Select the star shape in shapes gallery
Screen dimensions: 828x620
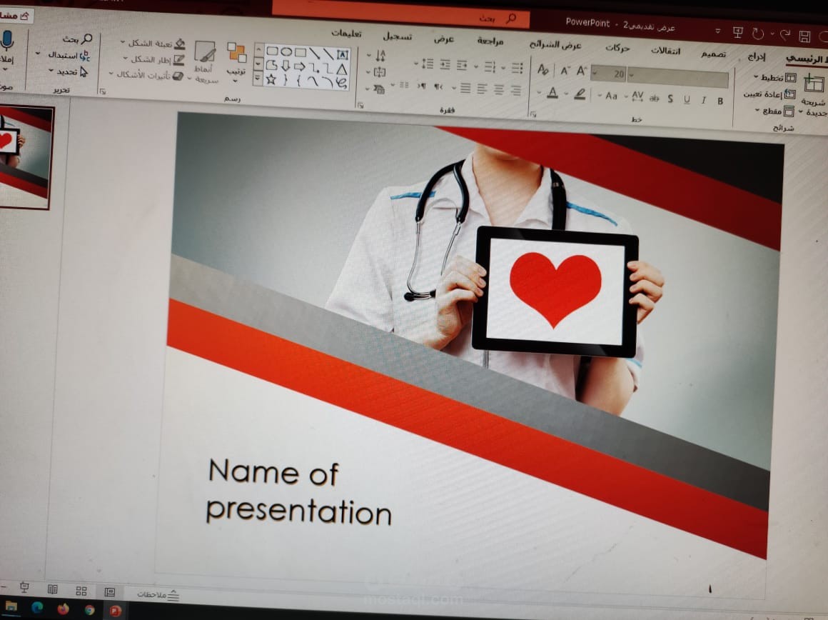click(x=271, y=79)
